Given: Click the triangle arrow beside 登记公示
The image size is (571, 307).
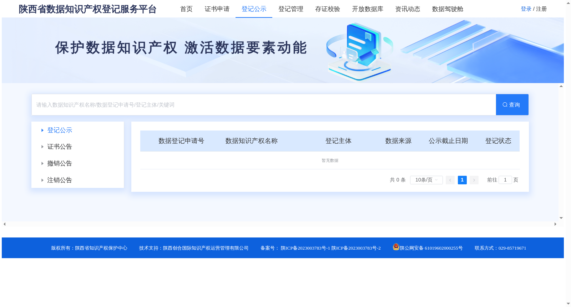Looking at the screenshot, I should tap(42, 130).
